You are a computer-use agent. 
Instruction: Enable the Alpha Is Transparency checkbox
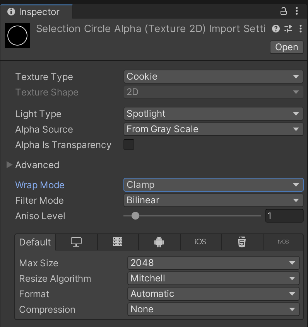click(x=129, y=145)
